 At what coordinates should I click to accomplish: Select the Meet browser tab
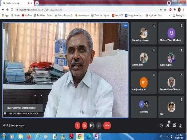point(17,3)
